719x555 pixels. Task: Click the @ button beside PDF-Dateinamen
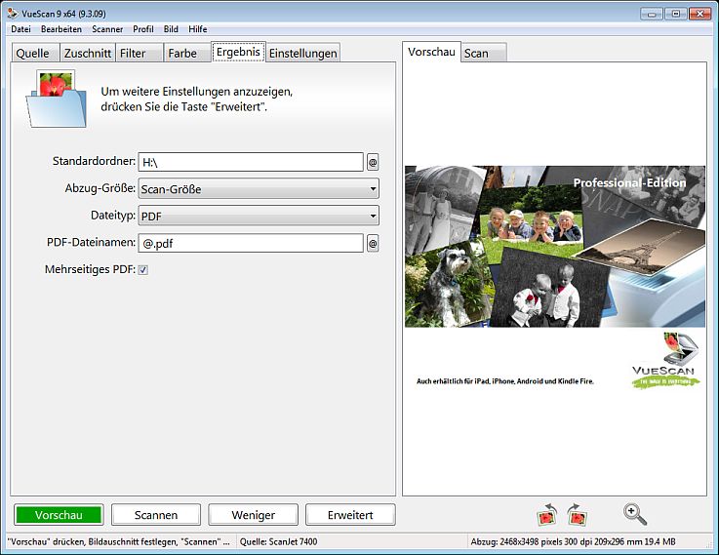tap(373, 243)
